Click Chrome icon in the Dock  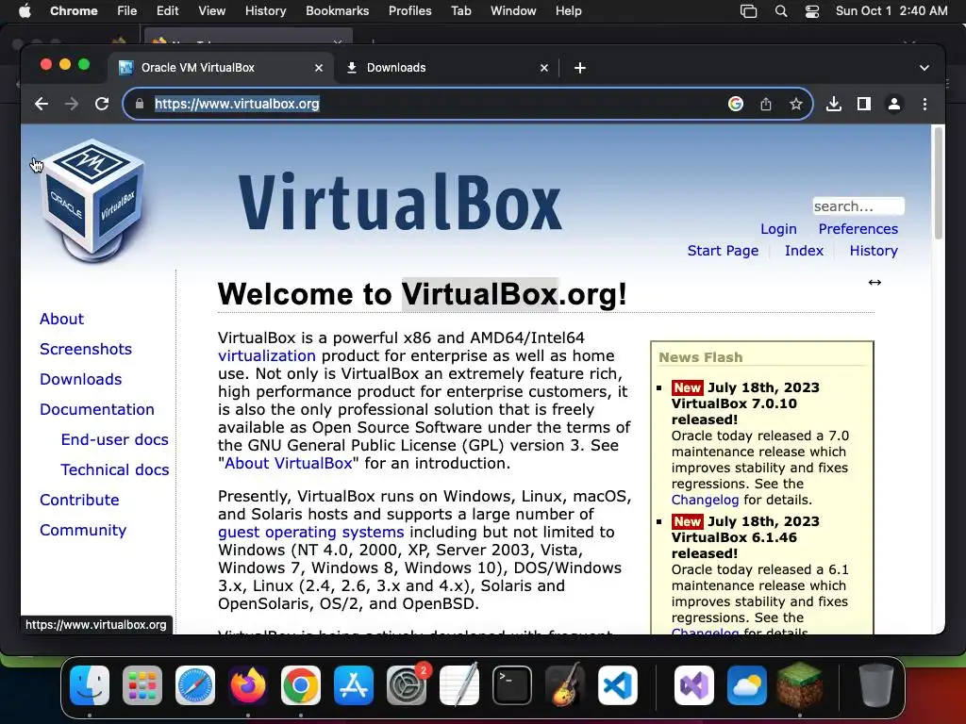pyautogui.click(x=301, y=685)
